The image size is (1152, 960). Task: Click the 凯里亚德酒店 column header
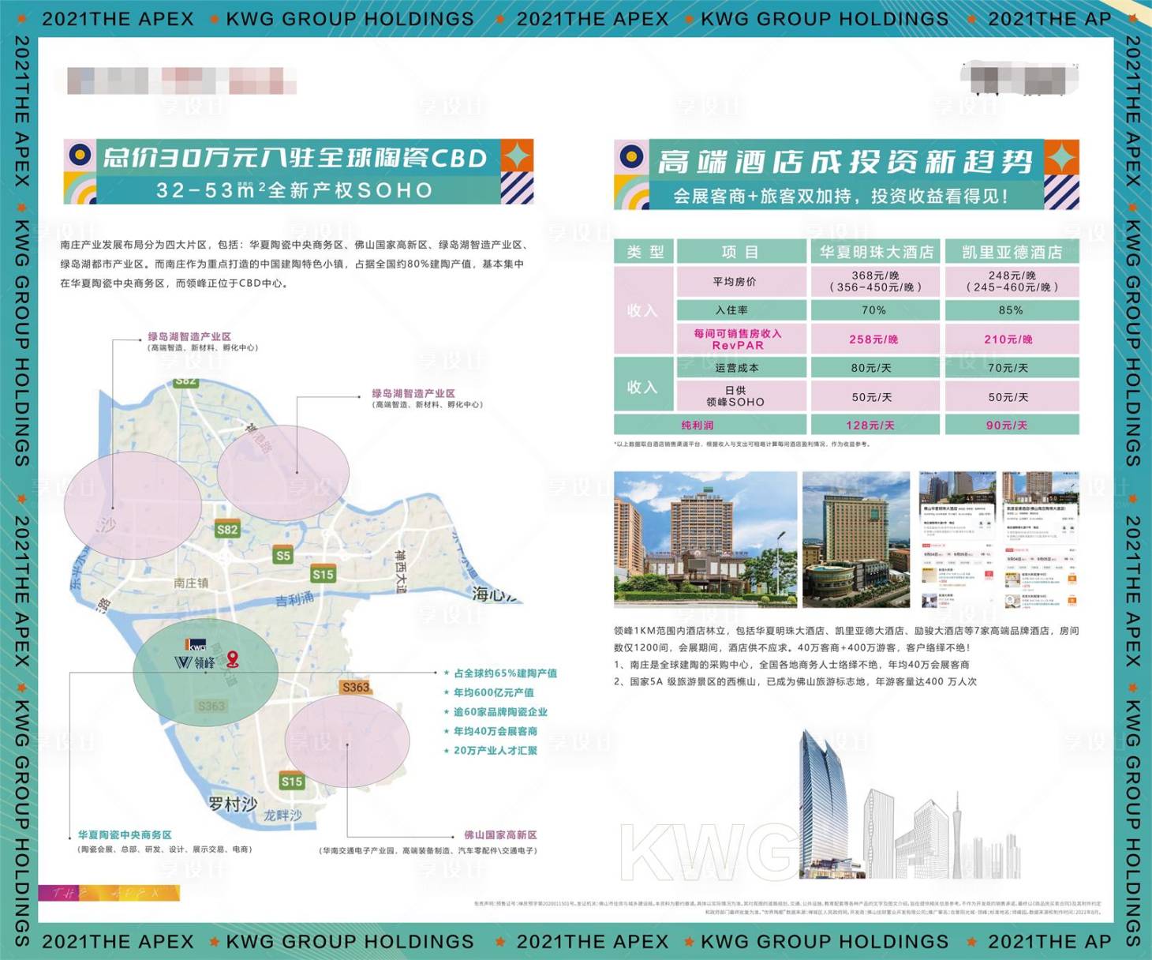1012,252
